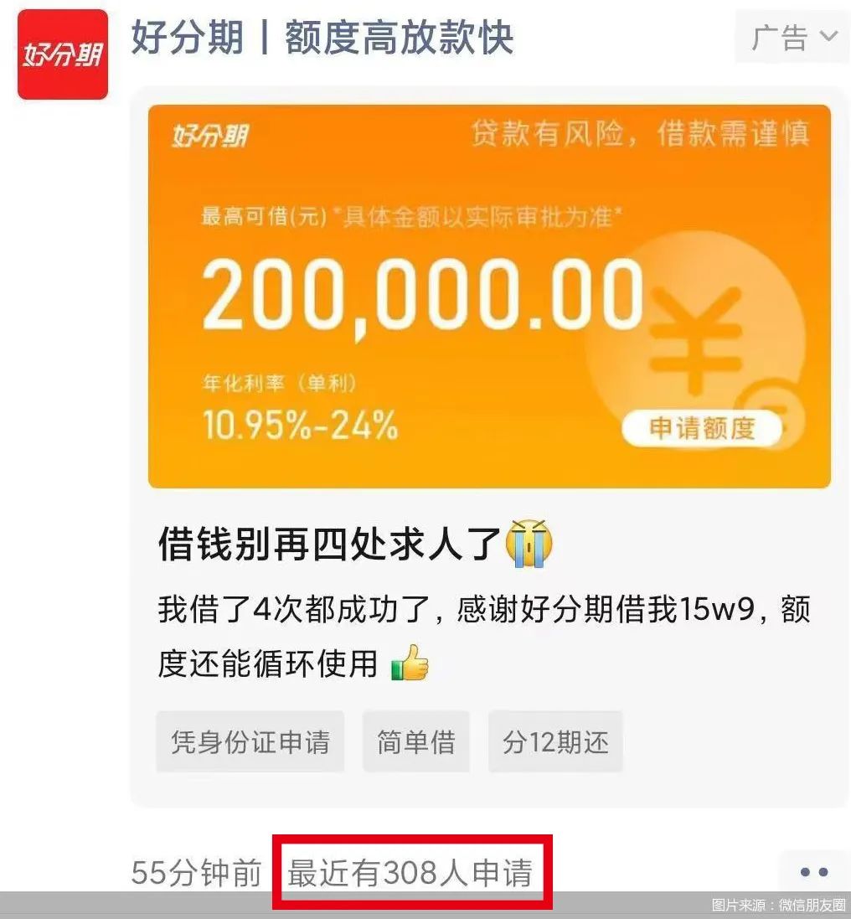Screen dimensions: 851x919
Task: Tap the 好分期 red avatar logo
Action: click(x=63, y=54)
